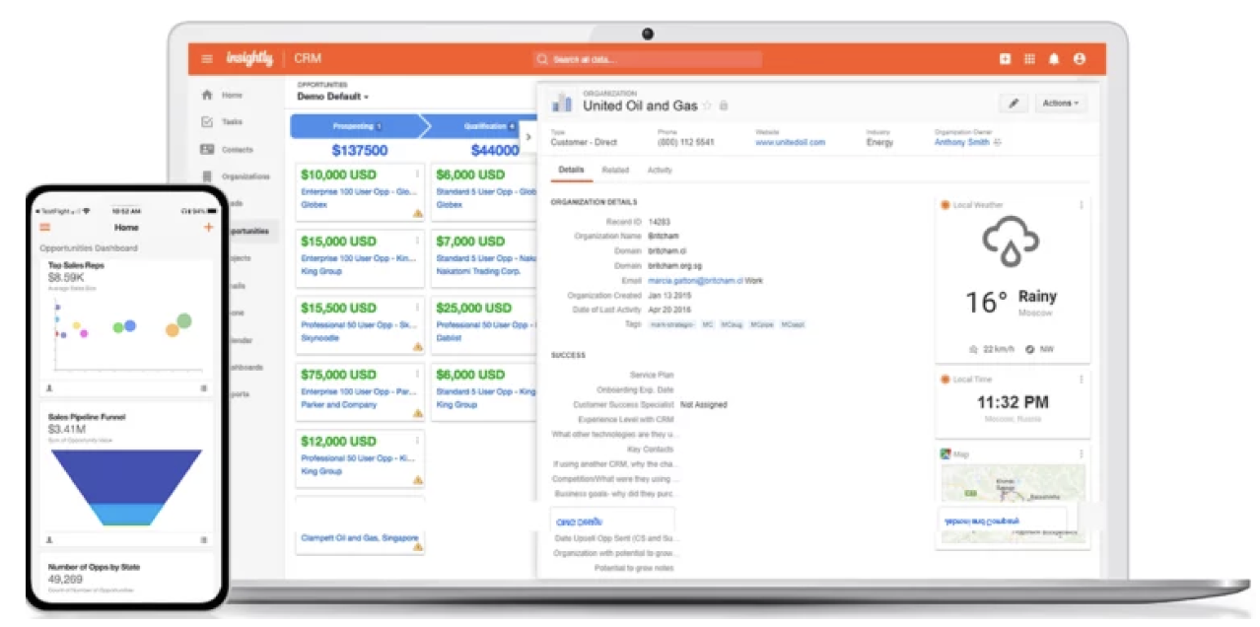Viewport: 1260px width, 627px height.
Task: Click the main-strategic tag
Action: click(x=672, y=324)
